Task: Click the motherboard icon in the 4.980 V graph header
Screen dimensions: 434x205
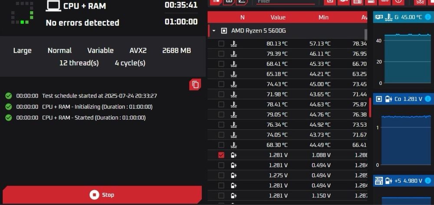Action: click(x=379, y=181)
